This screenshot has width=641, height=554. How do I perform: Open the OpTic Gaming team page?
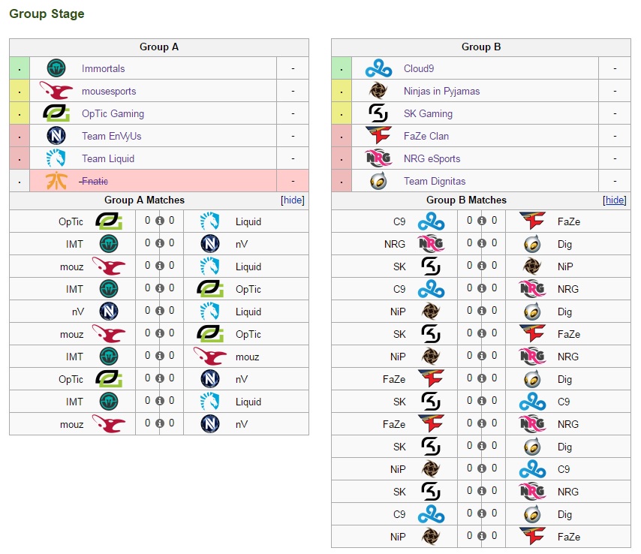[113, 113]
